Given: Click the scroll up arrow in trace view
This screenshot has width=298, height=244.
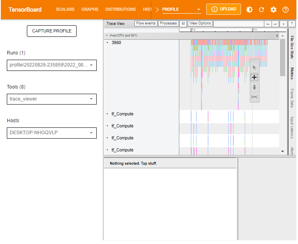Looking at the screenshot, I should coord(283,36).
